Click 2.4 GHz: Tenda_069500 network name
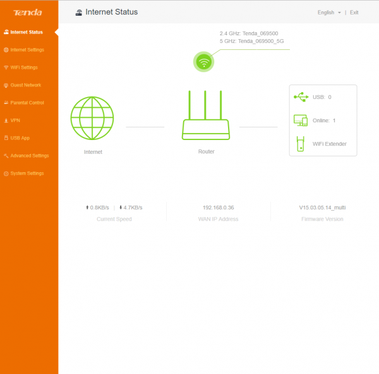The image size is (379, 374). tap(249, 33)
